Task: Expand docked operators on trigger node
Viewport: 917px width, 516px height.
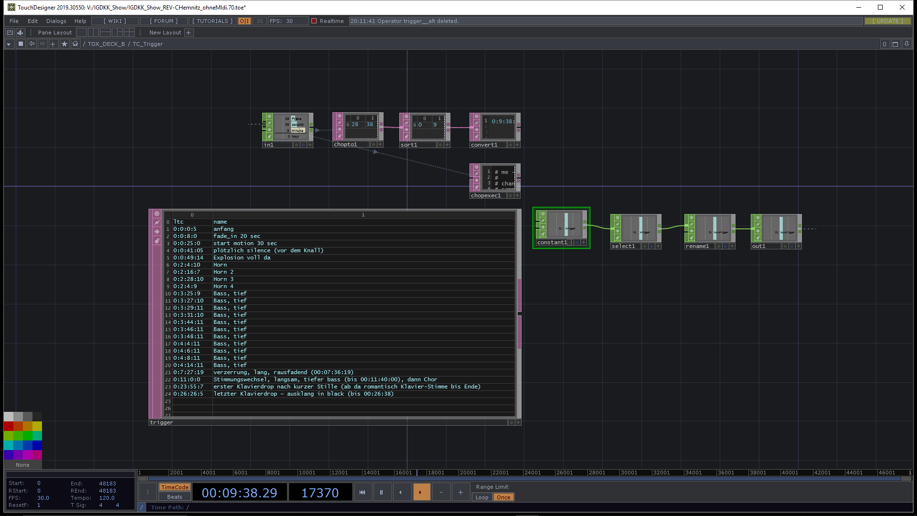Action: (518, 422)
